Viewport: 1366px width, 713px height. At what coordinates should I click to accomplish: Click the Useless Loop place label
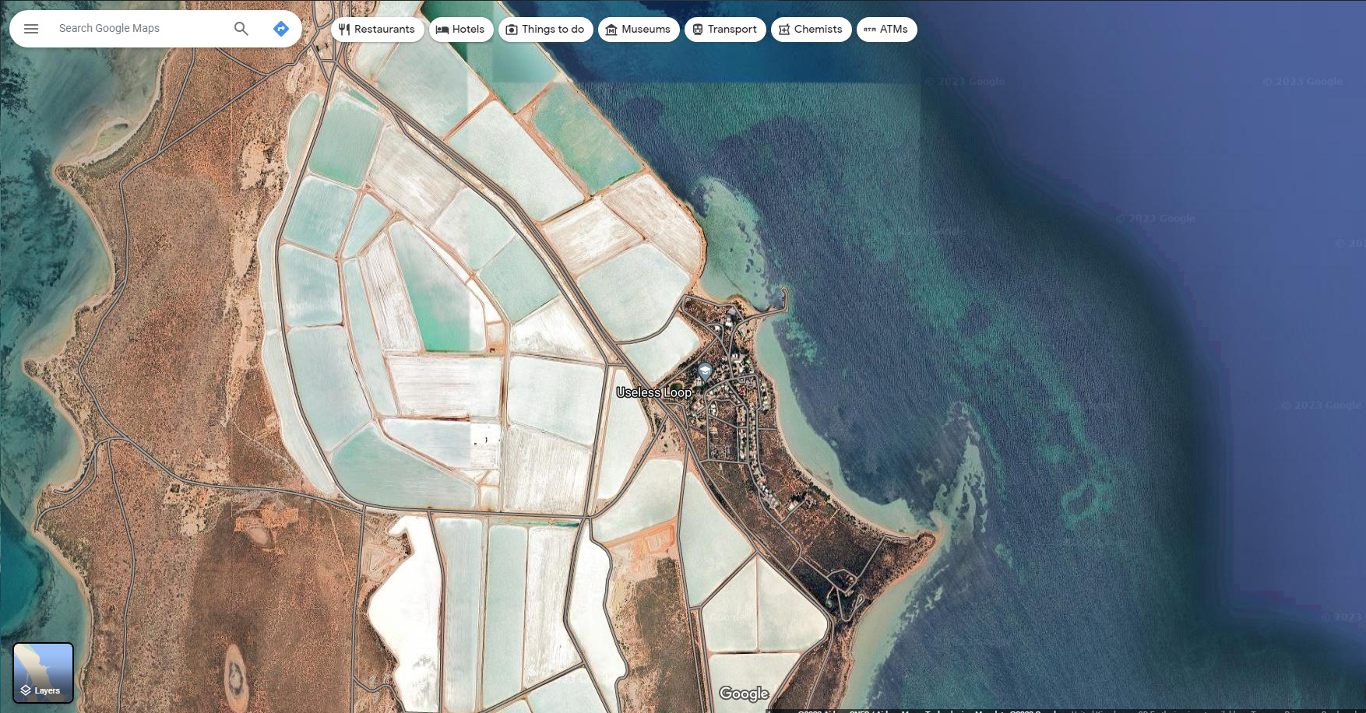coord(653,392)
